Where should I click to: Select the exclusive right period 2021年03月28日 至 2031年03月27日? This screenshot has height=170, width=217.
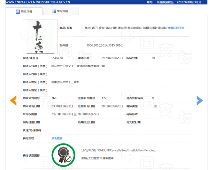coord(75,114)
